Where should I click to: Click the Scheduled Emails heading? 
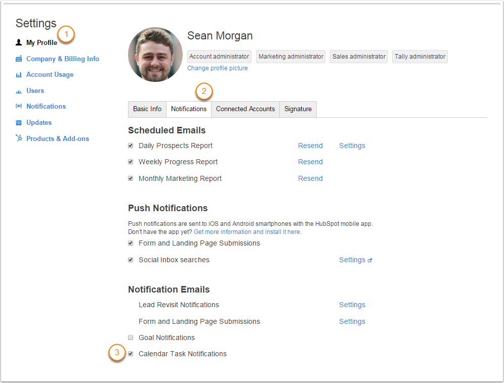167,130
